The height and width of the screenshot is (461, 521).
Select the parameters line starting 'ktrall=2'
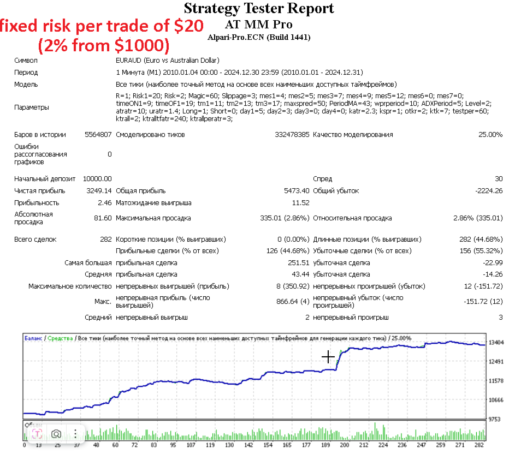(x=174, y=119)
